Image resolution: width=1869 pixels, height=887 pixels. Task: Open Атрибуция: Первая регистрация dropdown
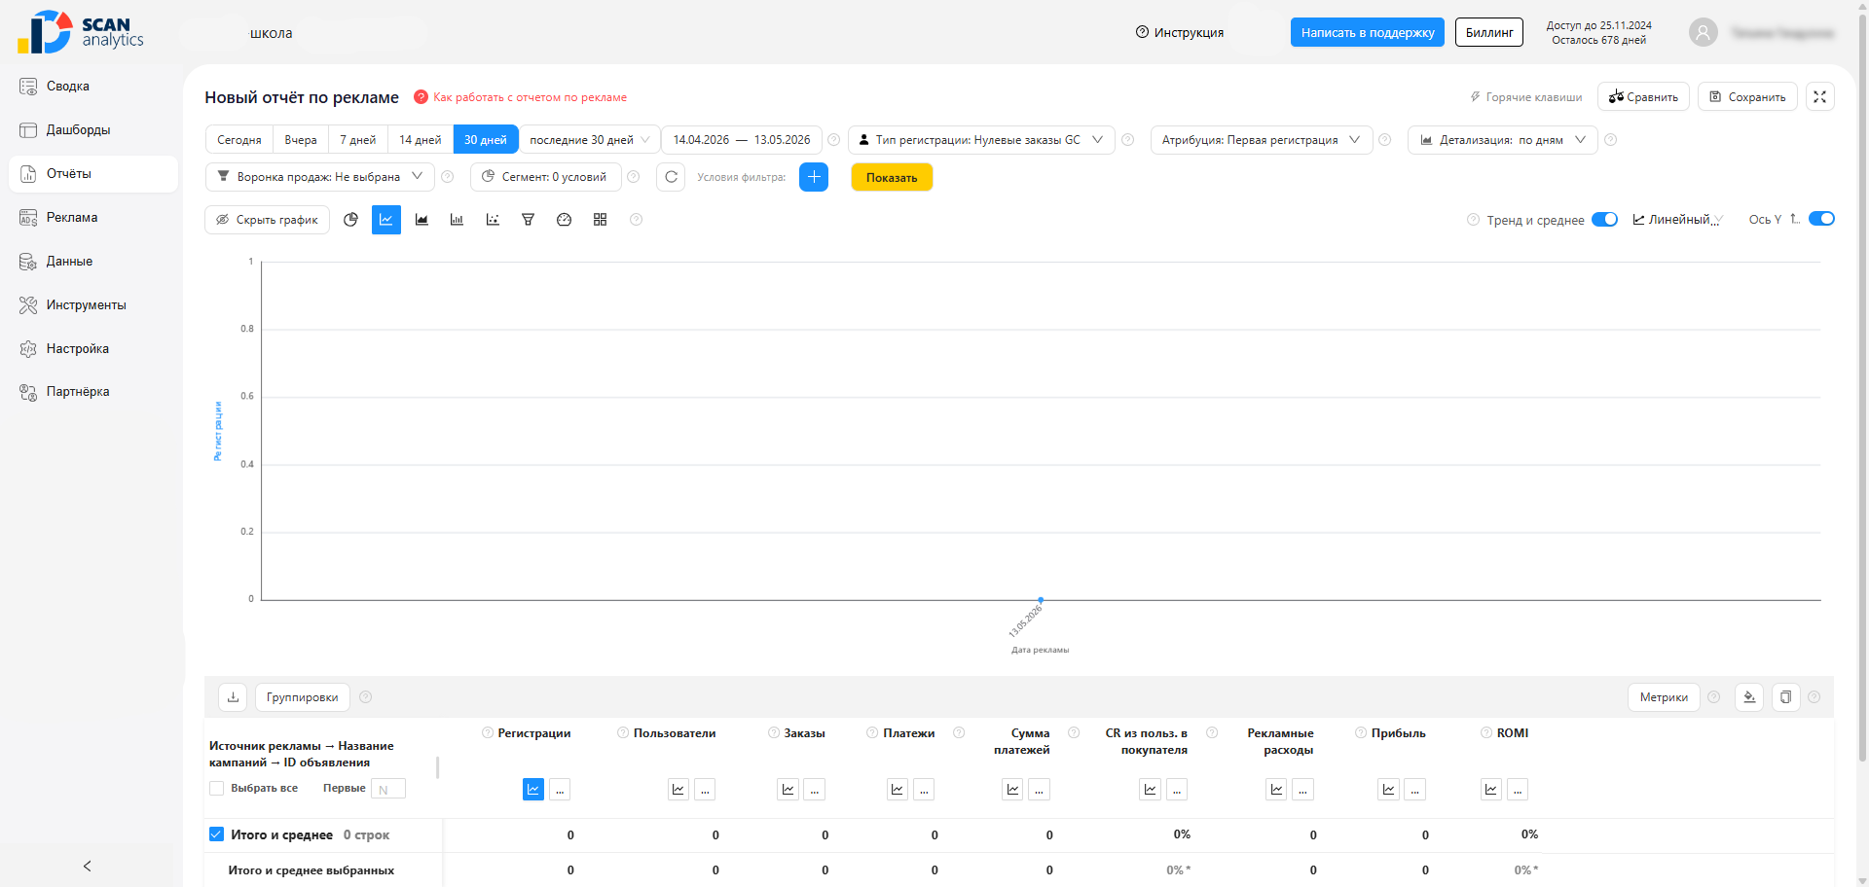pyautogui.click(x=1262, y=140)
